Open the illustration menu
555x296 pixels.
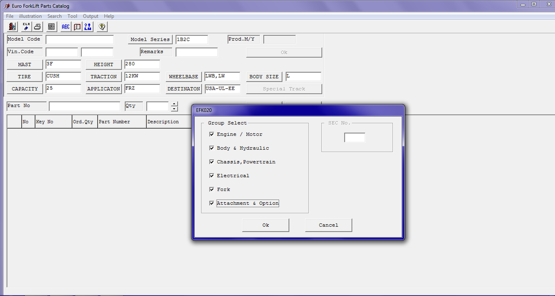coord(30,16)
